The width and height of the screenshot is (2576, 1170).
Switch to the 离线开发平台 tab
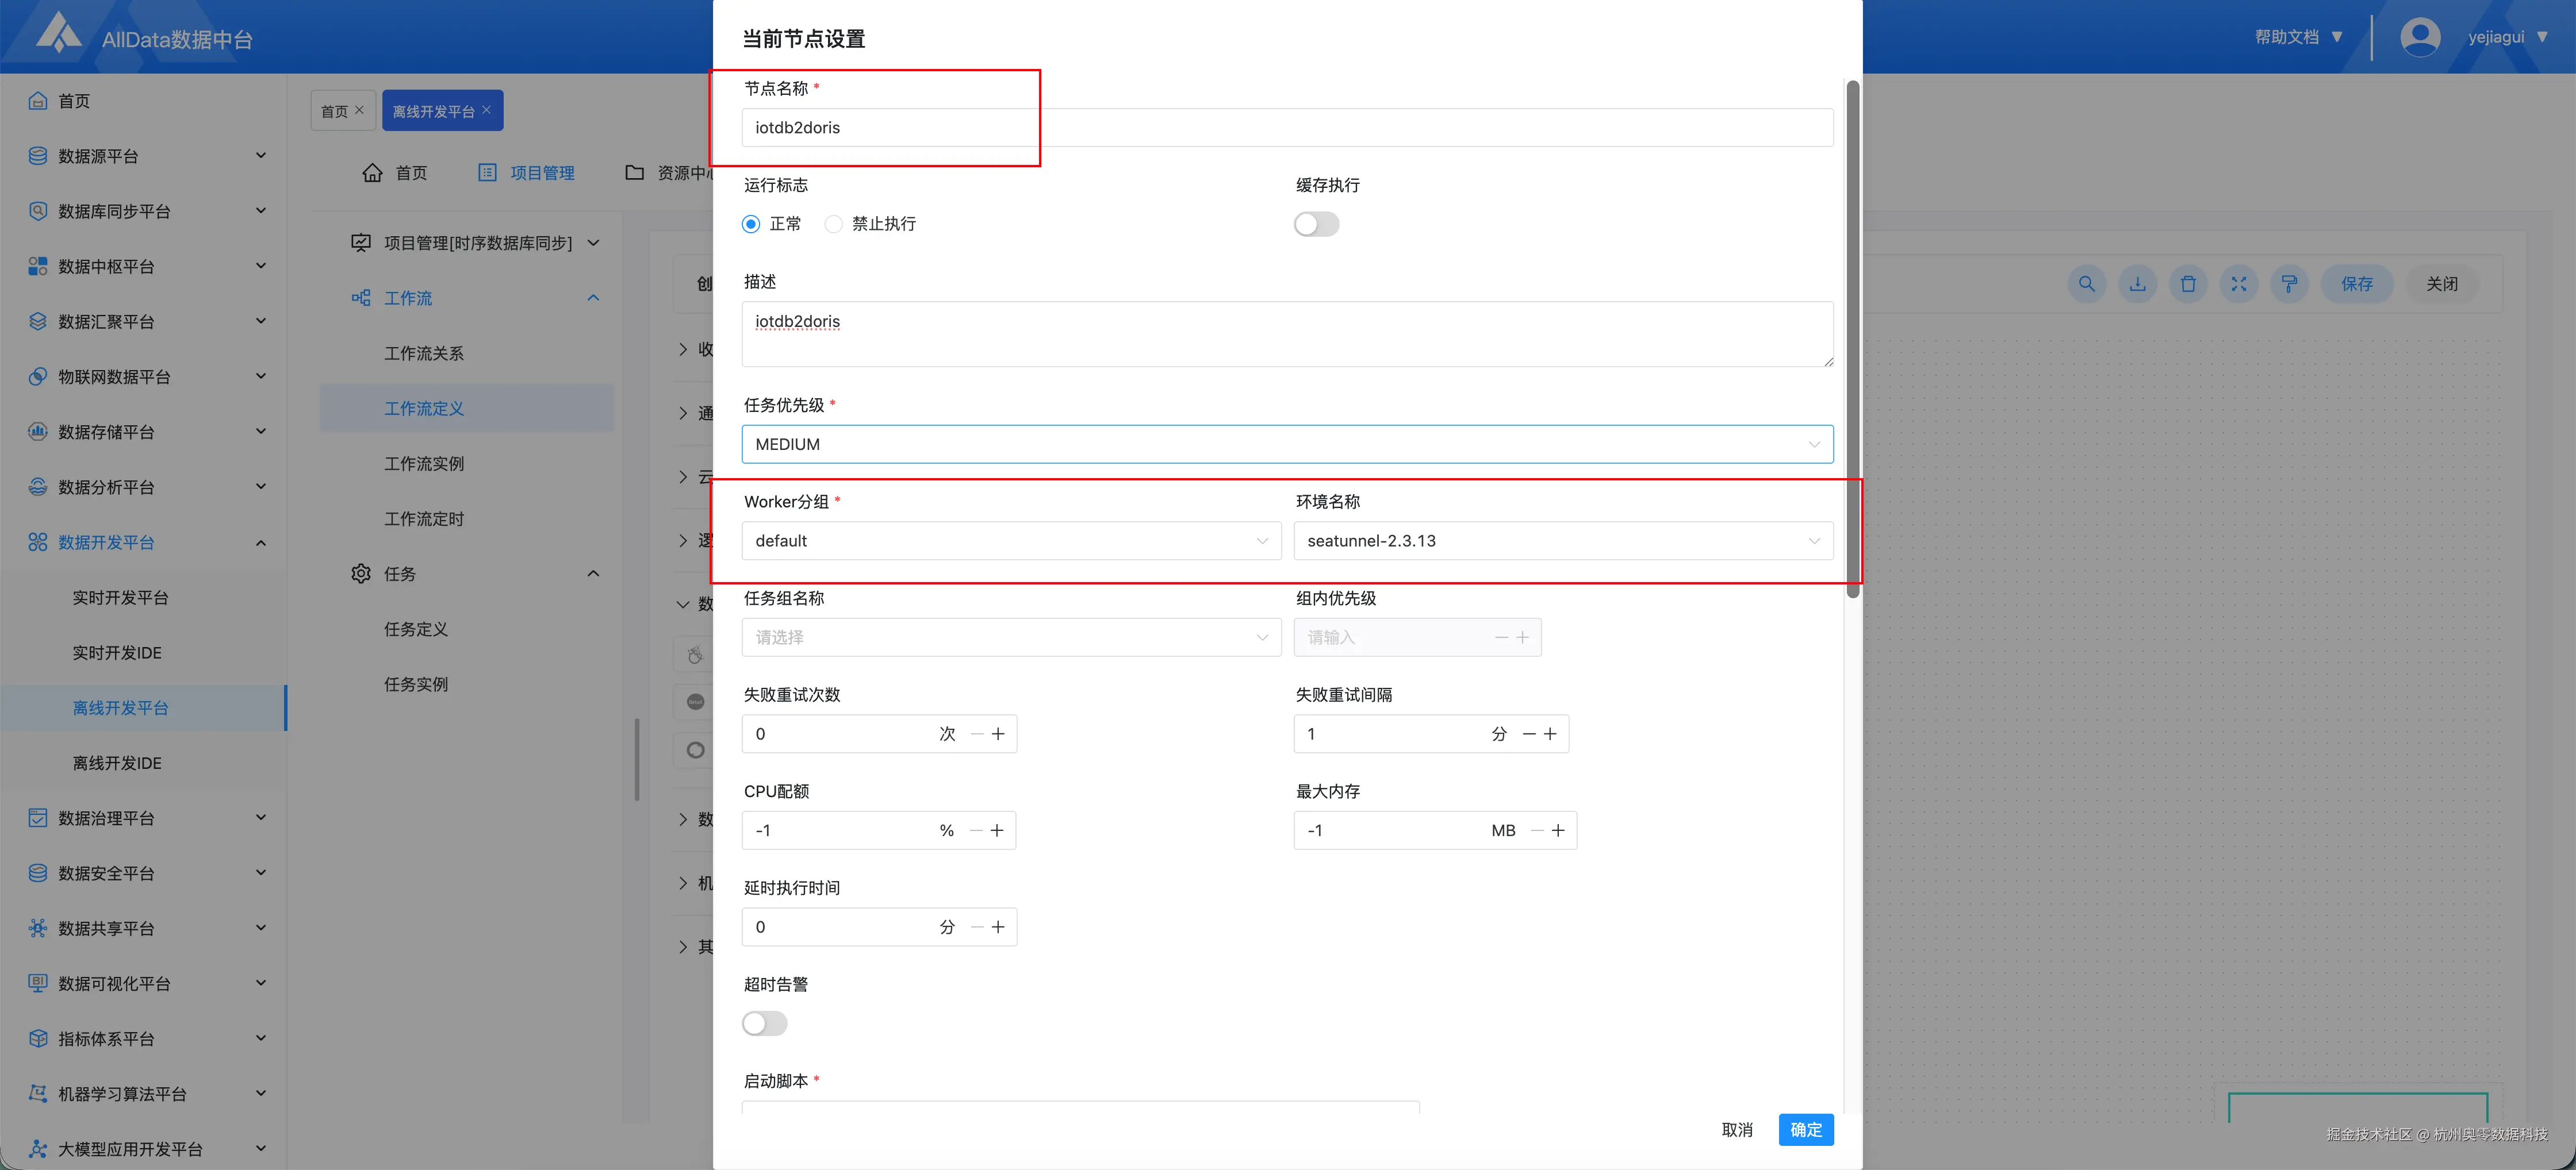coord(433,111)
